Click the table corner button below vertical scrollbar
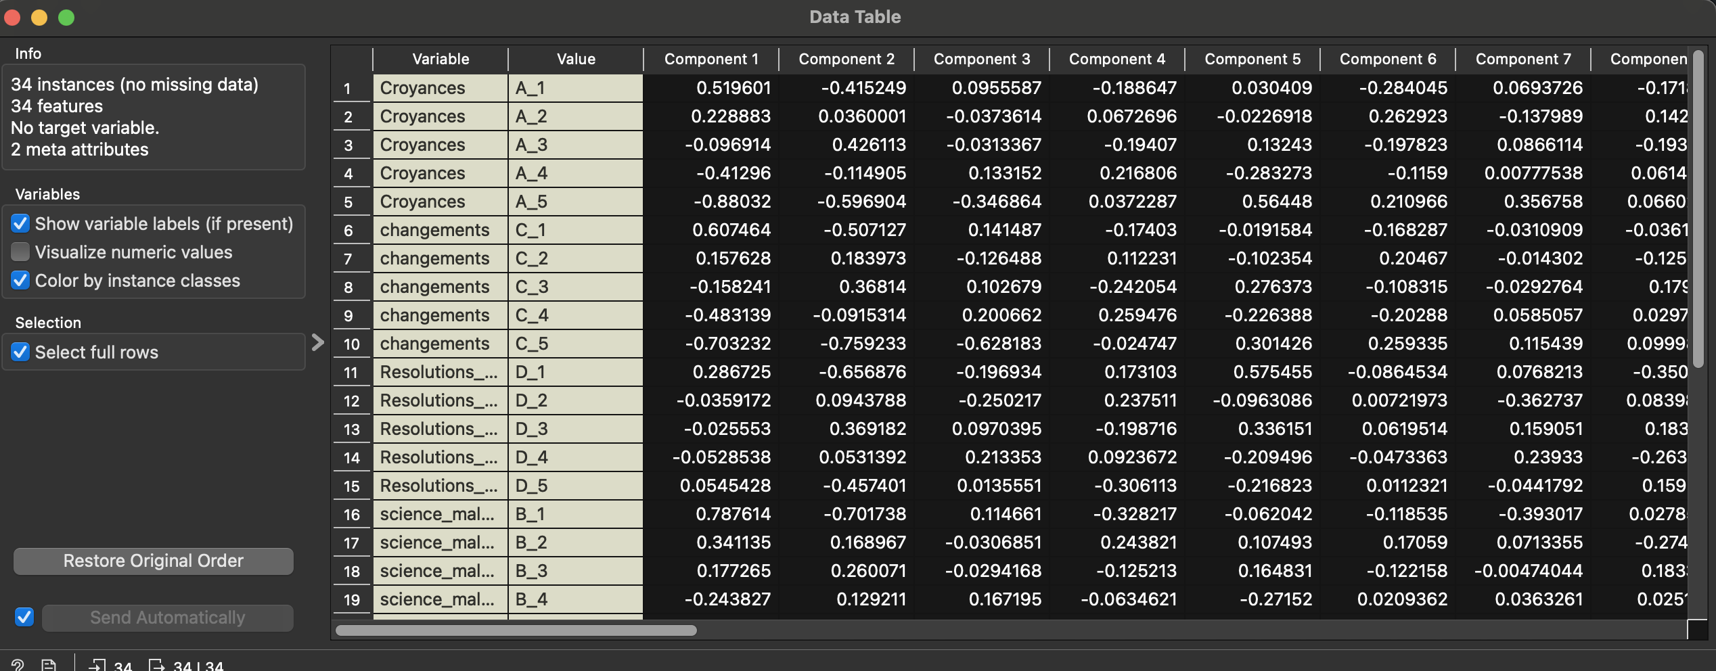Image resolution: width=1716 pixels, height=671 pixels. click(x=1697, y=630)
